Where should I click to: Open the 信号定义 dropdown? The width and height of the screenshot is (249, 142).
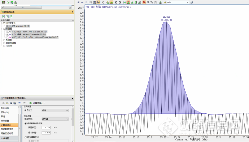[x=55, y=110]
